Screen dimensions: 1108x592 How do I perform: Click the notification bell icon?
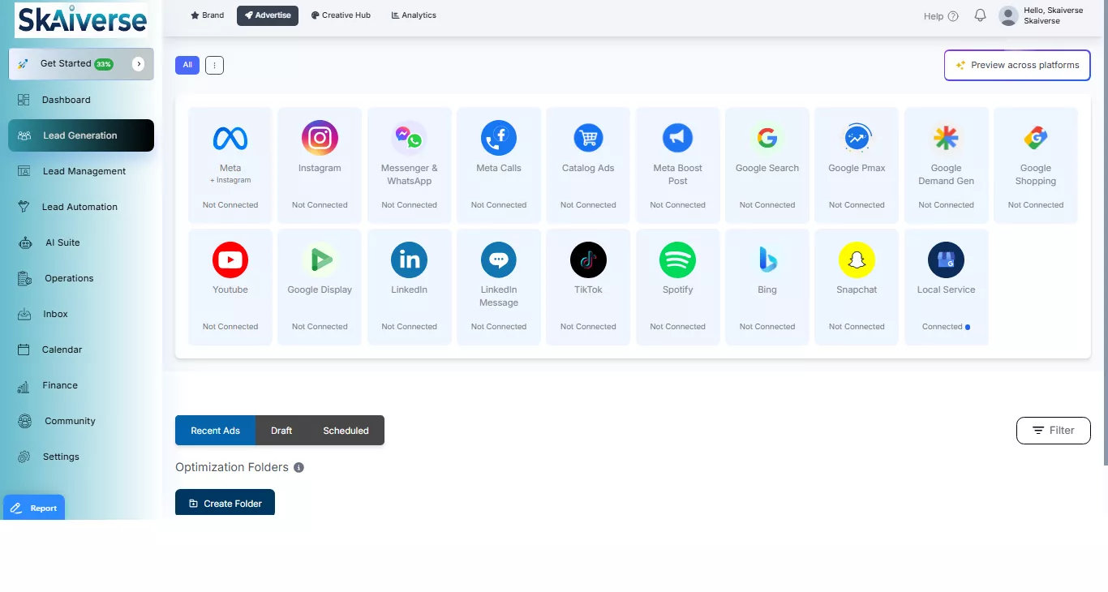click(x=980, y=15)
